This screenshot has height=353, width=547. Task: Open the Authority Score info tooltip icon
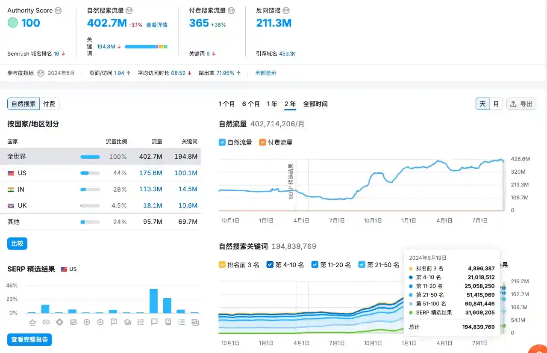(x=58, y=10)
